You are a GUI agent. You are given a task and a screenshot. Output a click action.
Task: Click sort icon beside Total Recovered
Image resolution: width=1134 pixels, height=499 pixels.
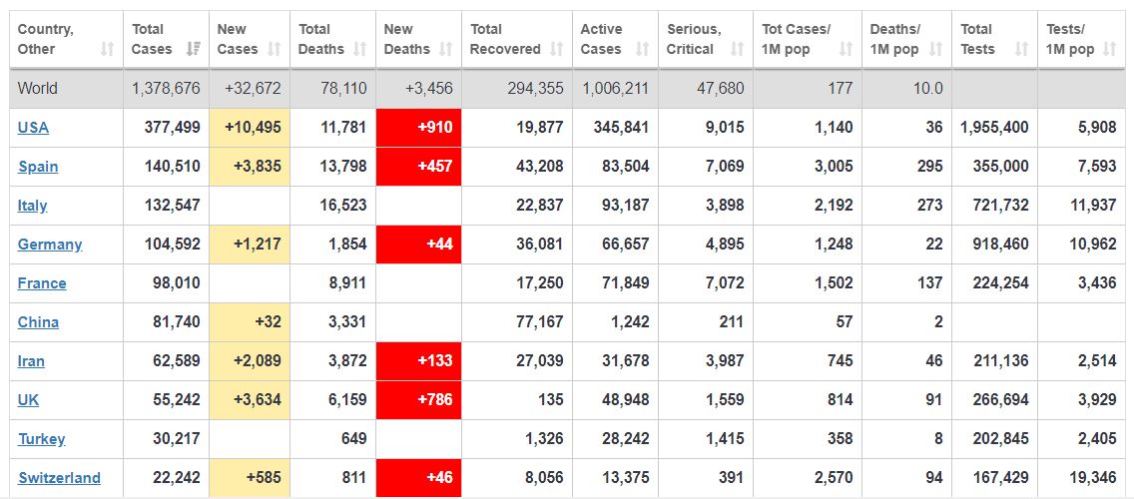pos(558,49)
